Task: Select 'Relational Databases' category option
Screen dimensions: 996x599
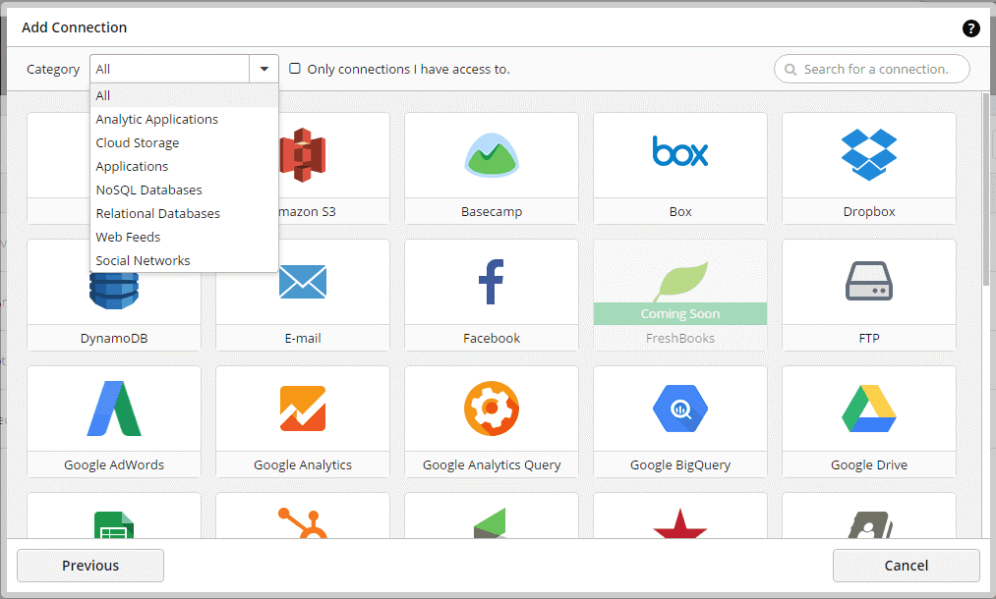Action: (184, 213)
